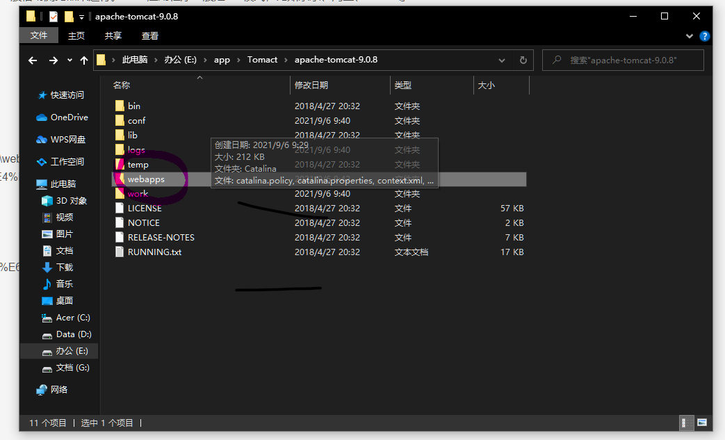The image size is (725, 440).
Task: Open 视频 folder in the sidebar
Action: tap(64, 218)
